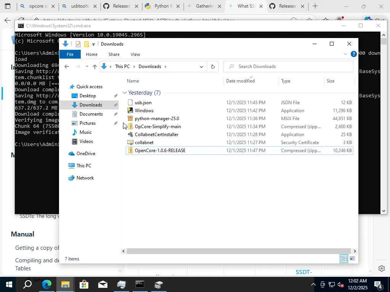This screenshot has width=390, height=292.
Task: Select OpenCore-1.0.6-RELEASE zip file
Action: pyautogui.click(x=160, y=151)
